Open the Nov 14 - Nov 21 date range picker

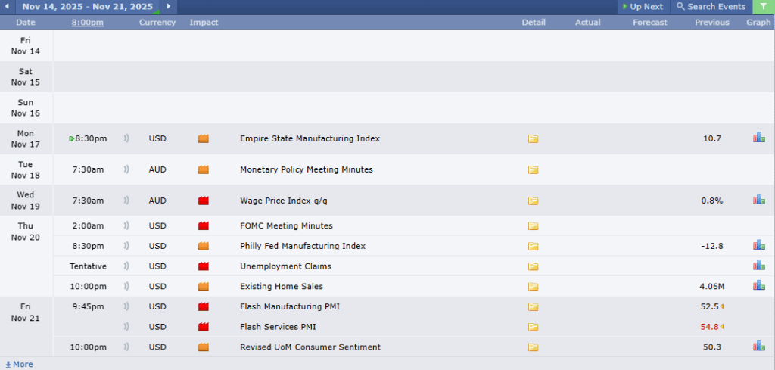click(87, 7)
